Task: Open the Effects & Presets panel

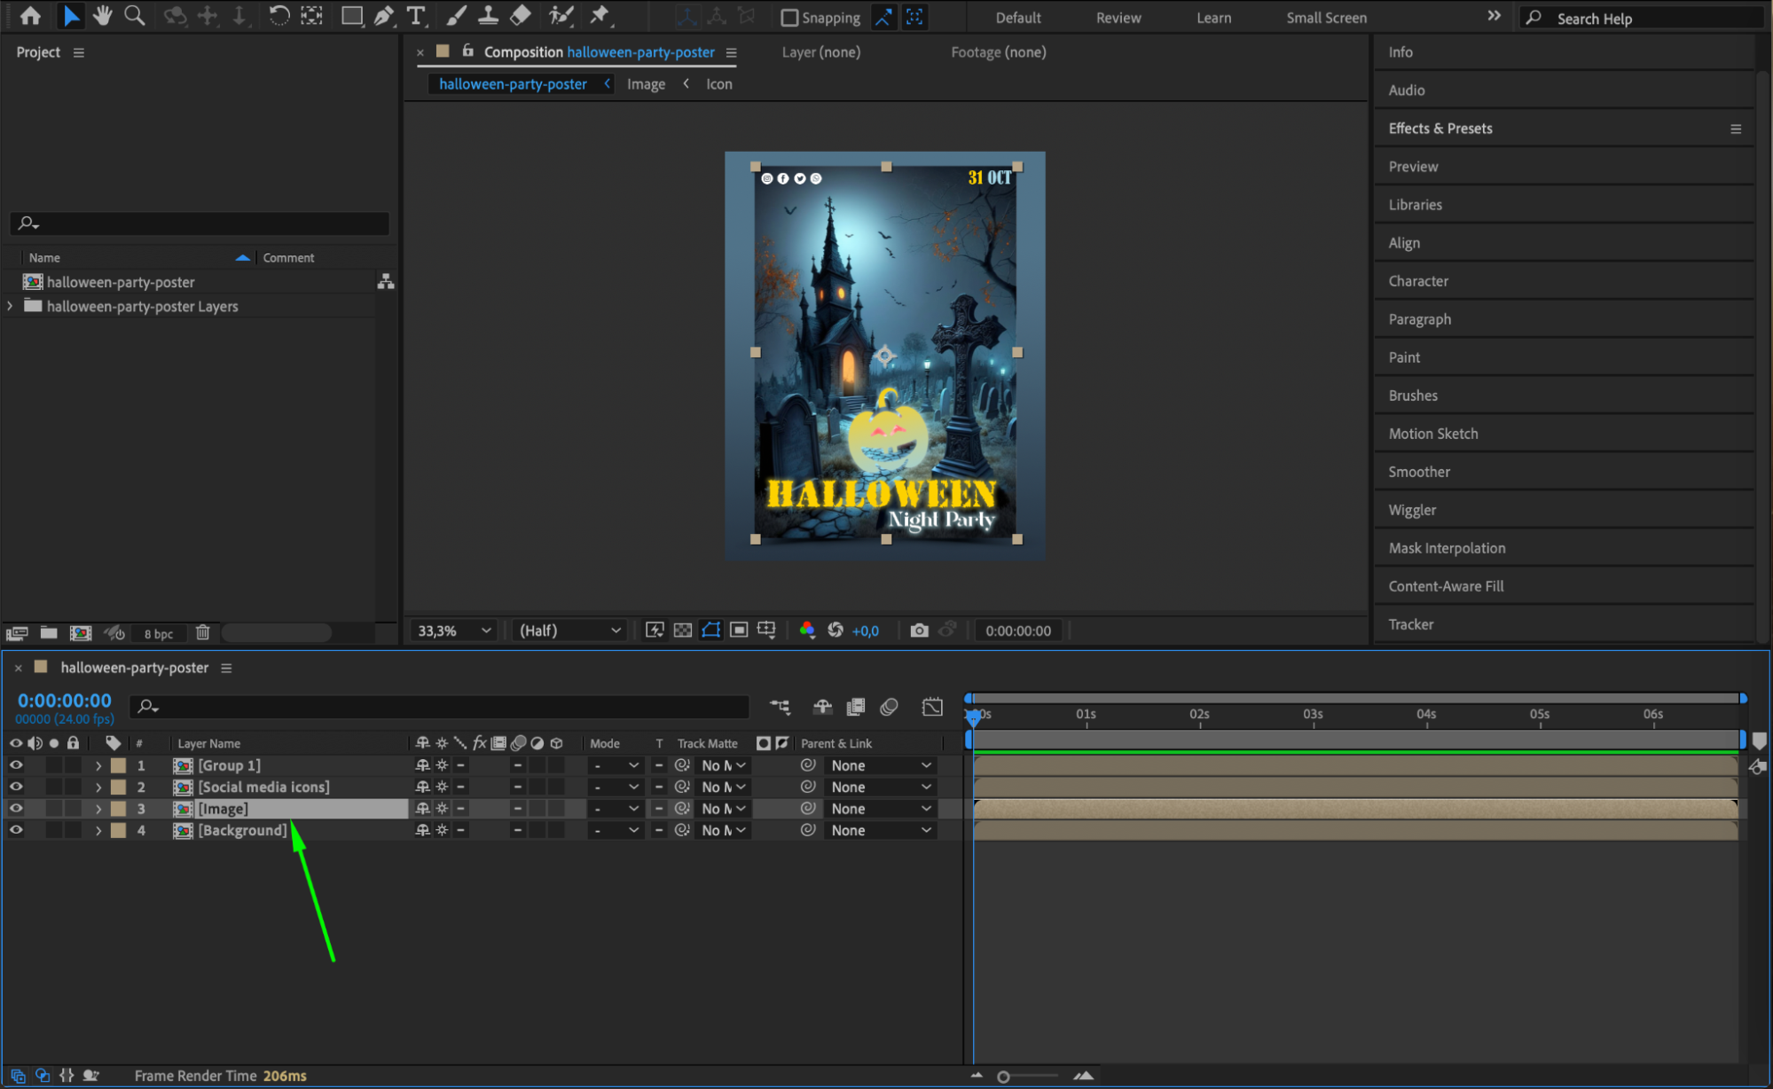Action: click(1440, 129)
